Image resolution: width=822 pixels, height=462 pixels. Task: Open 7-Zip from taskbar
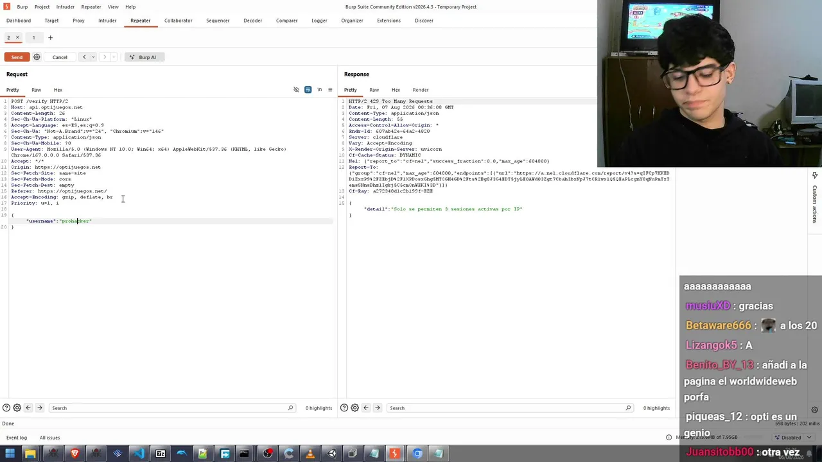[161, 454]
